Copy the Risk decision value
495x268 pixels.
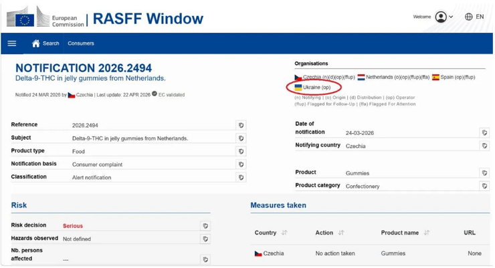pos(205,226)
